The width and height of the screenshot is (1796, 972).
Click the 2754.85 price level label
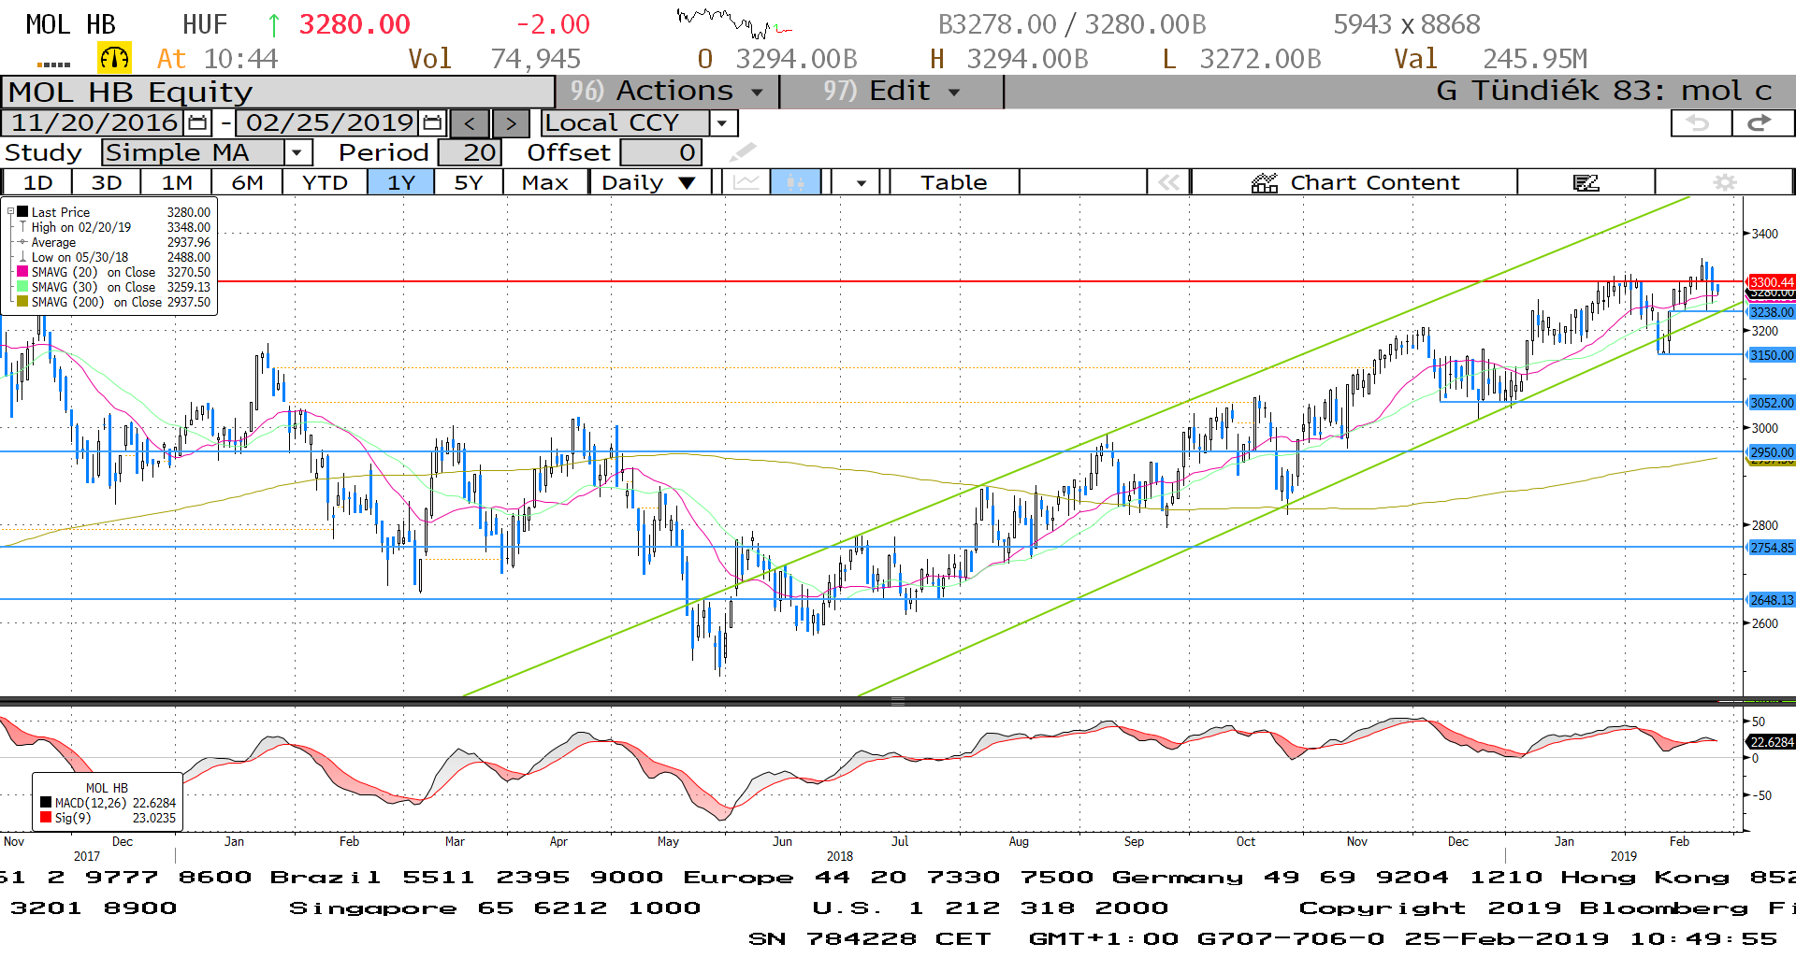(x=1772, y=548)
